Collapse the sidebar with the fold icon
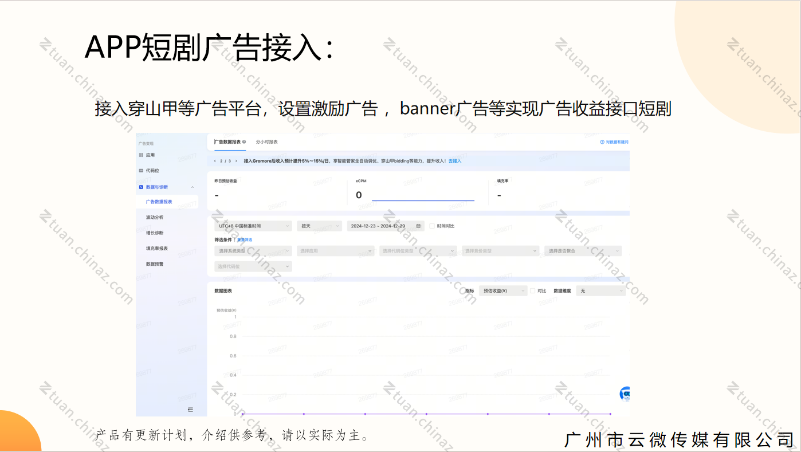This screenshot has height=452, width=801. (190, 410)
